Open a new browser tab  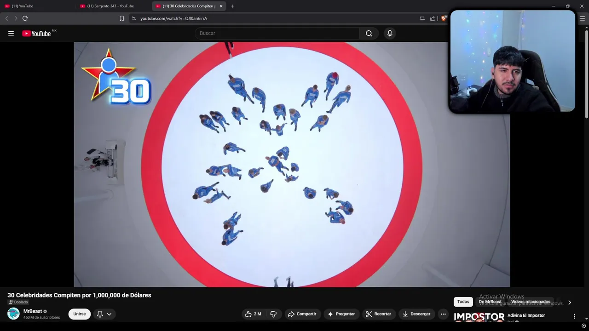pyautogui.click(x=232, y=6)
